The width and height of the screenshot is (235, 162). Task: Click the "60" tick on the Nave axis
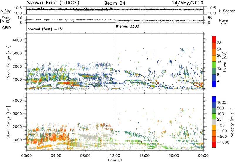tap(210, 18)
